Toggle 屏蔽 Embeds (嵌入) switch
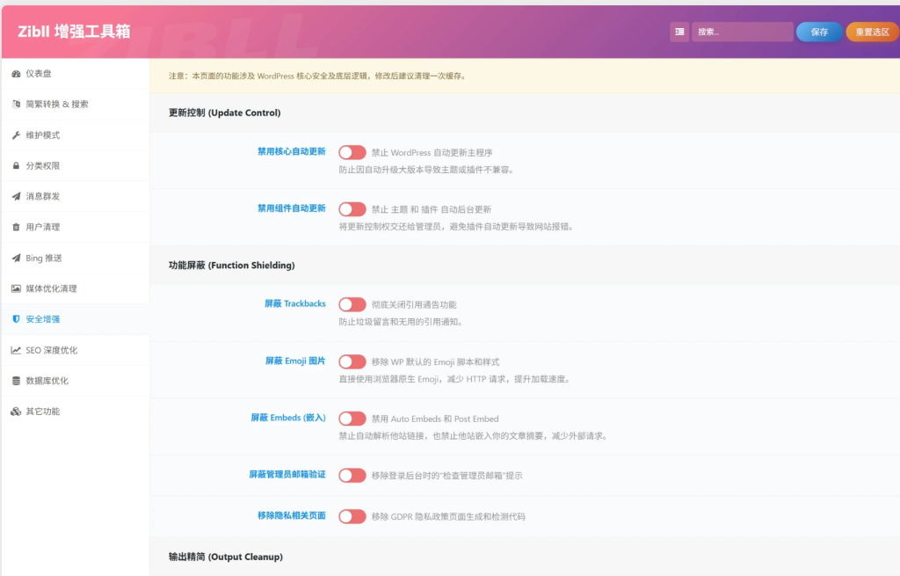The height and width of the screenshot is (576, 900). [x=352, y=418]
